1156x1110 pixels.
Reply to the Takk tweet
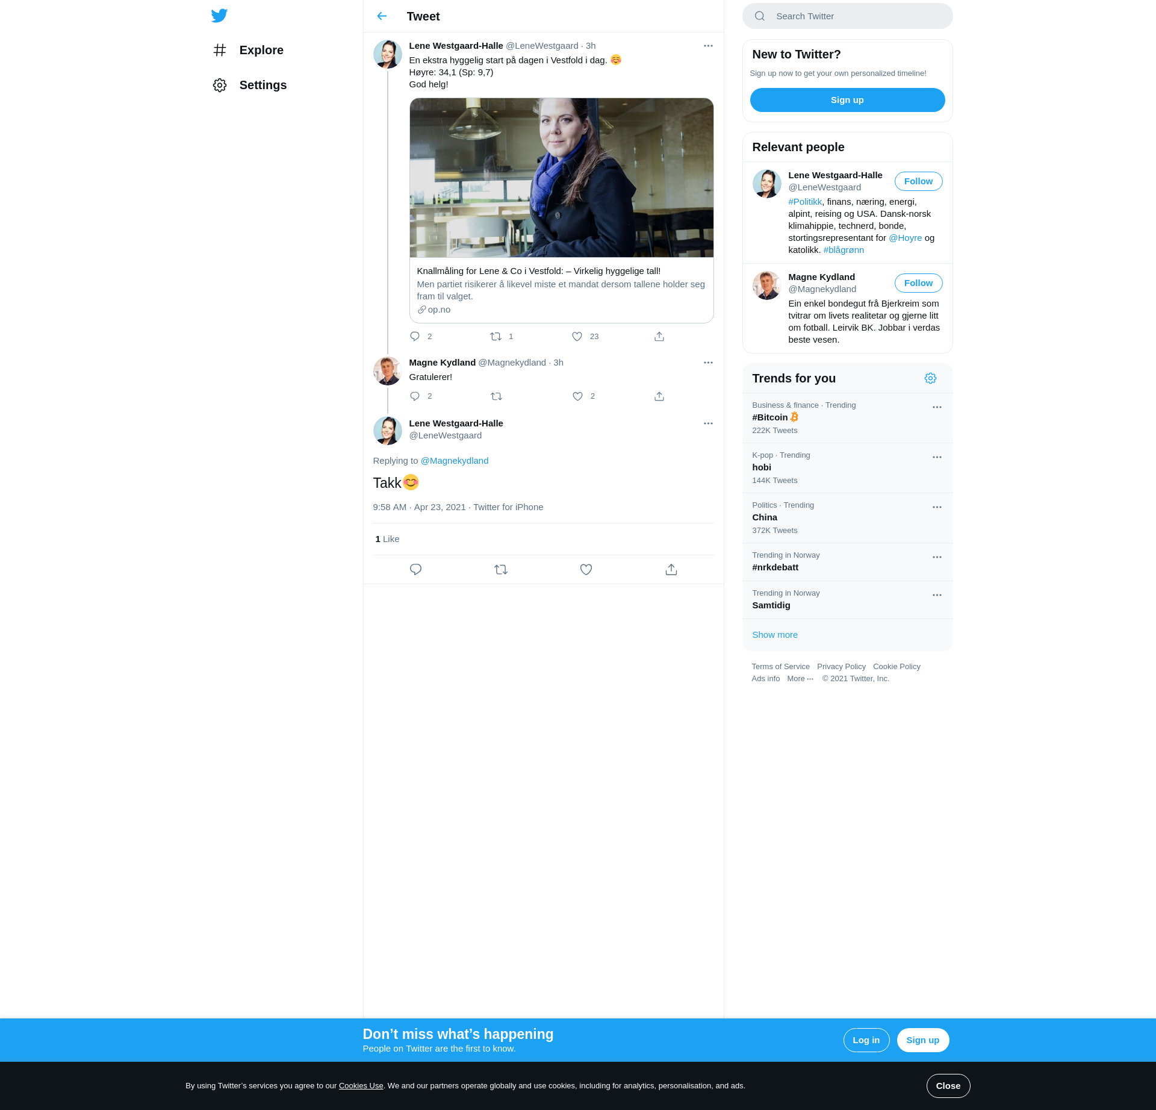415,570
